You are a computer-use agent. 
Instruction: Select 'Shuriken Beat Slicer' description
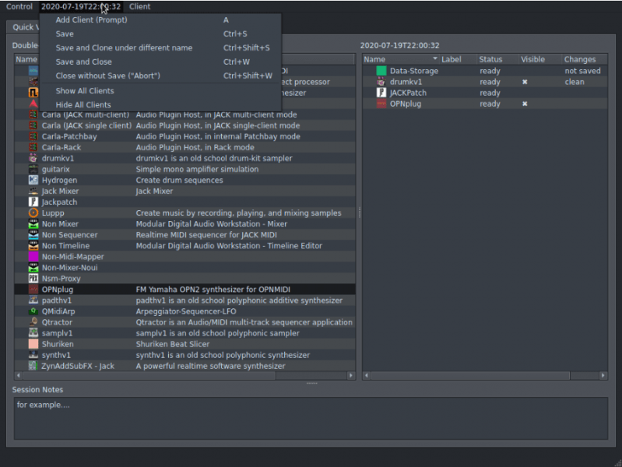pyautogui.click(x=173, y=344)
